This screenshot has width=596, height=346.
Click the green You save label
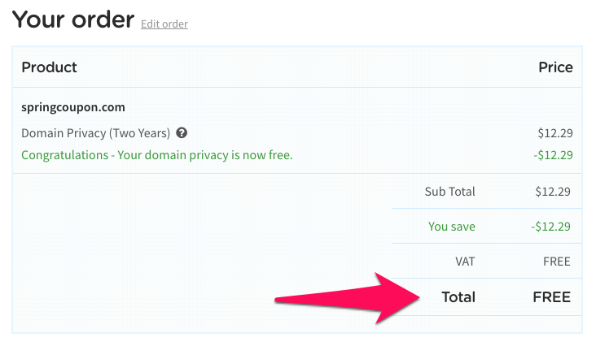(452, 227)
